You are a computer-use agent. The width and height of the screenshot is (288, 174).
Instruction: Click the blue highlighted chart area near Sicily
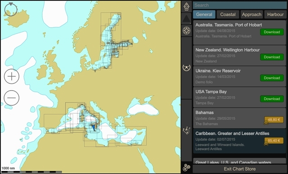(x=94, y=127)
